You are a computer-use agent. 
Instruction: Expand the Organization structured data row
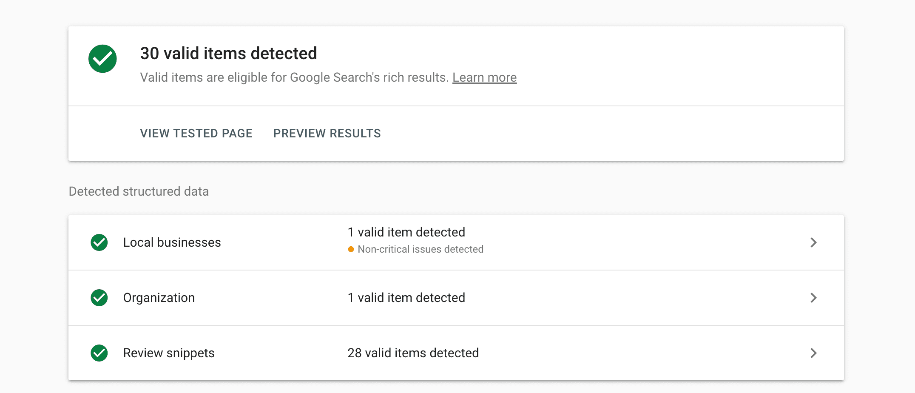pyautogui.click(x=814, y=298)
